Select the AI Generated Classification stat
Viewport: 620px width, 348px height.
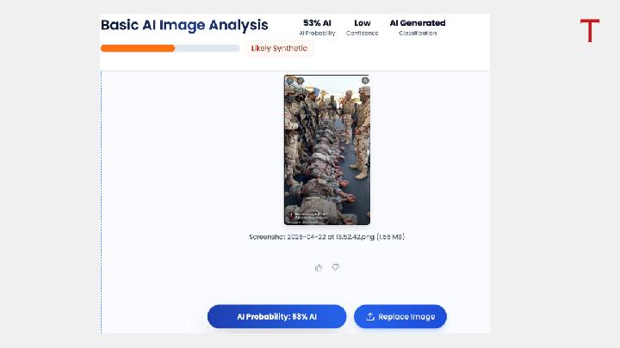(x=418, y=27)
